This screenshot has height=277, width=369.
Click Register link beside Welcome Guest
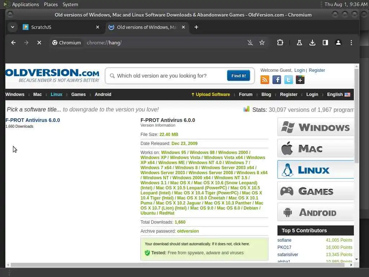317,70
